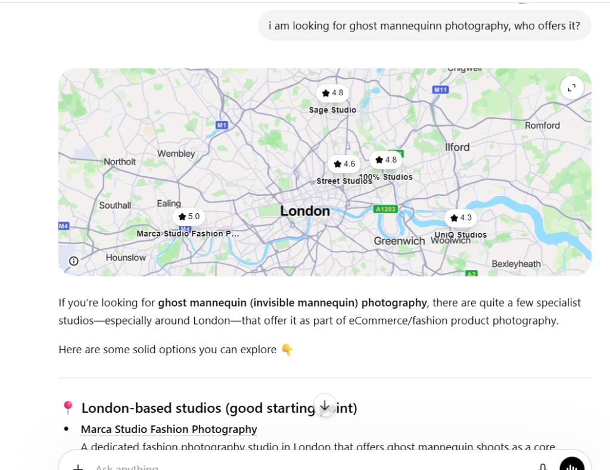610x470 pixels.
Task: Click the Hounslow label on the map
Action: [x=126, y=257]
